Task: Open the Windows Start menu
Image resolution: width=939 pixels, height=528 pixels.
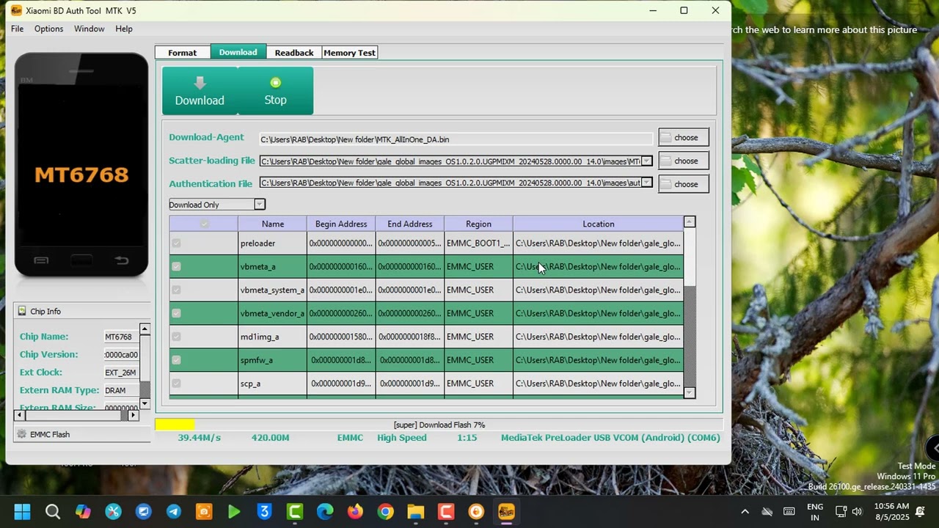Action: tap(22, 511)
